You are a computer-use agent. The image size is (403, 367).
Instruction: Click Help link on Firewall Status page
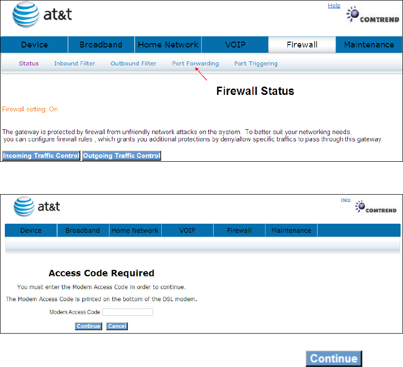click(x=334, y=5)
